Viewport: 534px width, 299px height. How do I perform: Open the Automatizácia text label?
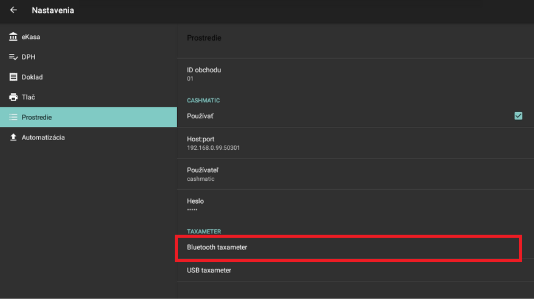43,137
